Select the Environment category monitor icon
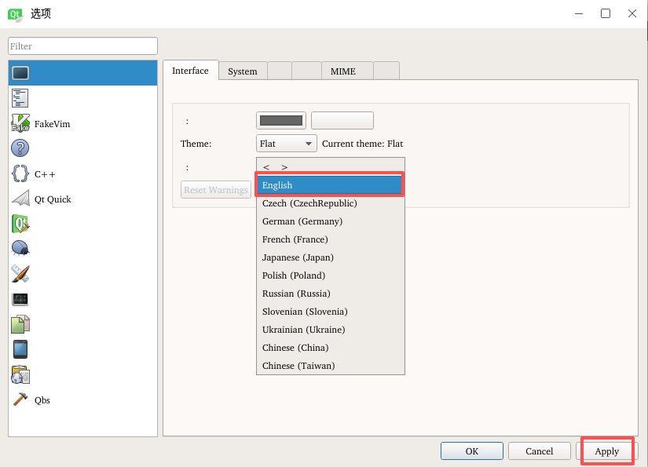Screen dimensions: 648x467 pos(20,73)
